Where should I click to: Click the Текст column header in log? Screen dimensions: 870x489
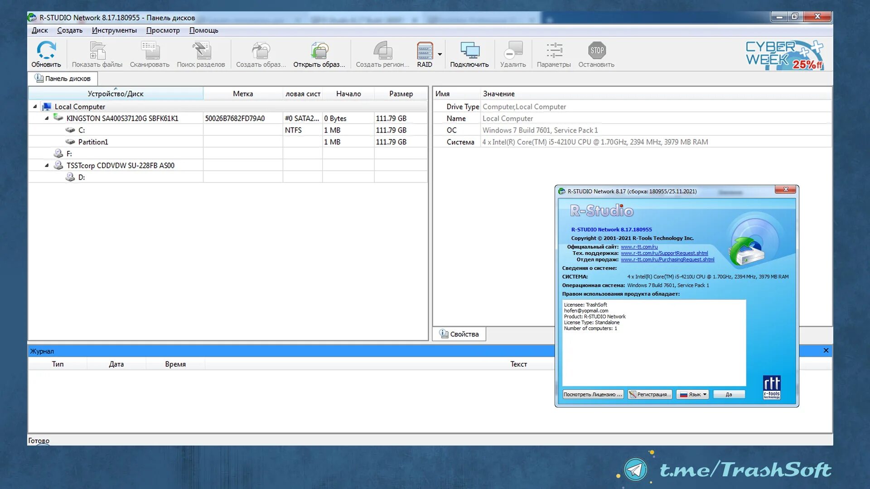pyautogui.click(x=518, y=364)
